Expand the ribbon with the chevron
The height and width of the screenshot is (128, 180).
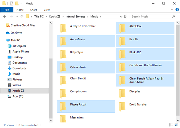172,10
